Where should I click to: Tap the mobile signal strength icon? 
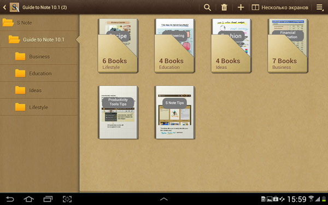318,199
